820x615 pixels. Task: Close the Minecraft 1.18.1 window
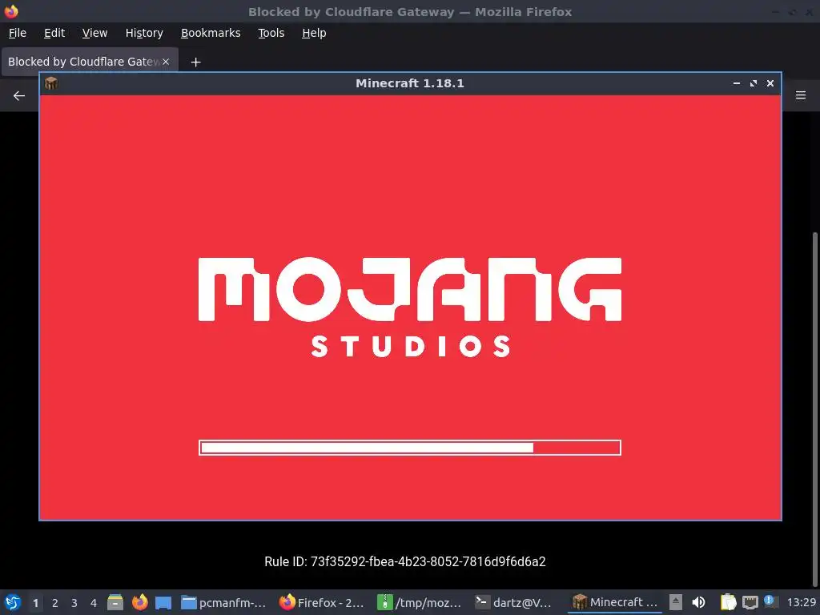tap(770, 83)
